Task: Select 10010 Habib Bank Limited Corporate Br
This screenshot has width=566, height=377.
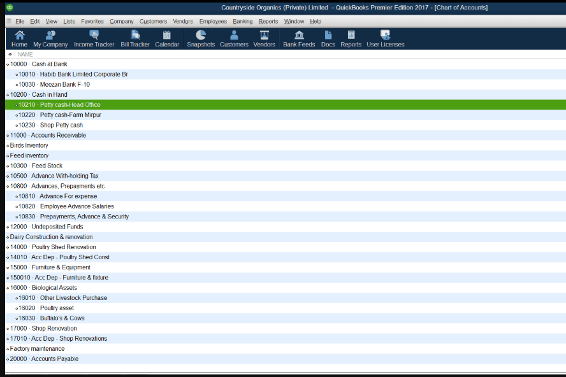Action: (x=285, y=74)
